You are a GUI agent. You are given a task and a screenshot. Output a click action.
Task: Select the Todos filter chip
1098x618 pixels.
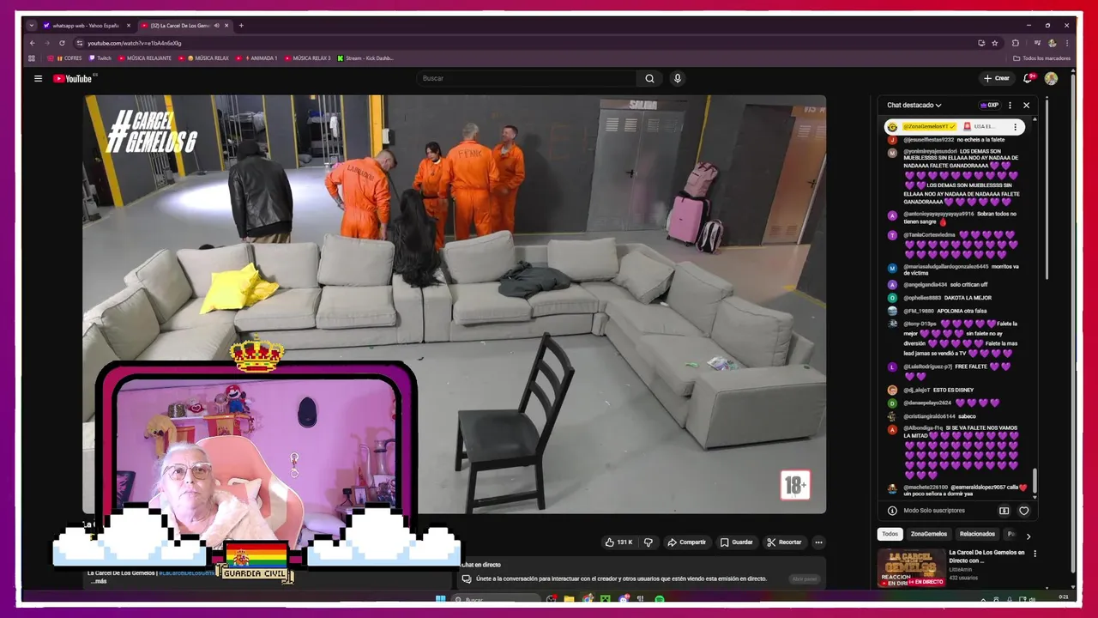coord(890,534)
